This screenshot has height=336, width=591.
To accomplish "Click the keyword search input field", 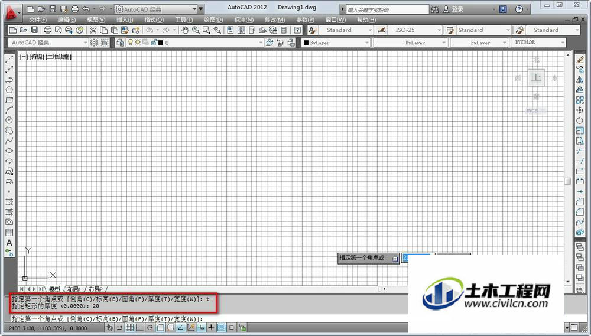I will click(387, 9).
